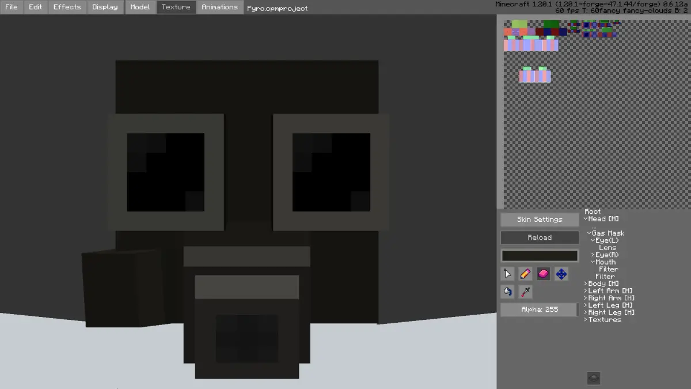
Task: Adjust the Alpha: 255 slider
Action: 540,309
